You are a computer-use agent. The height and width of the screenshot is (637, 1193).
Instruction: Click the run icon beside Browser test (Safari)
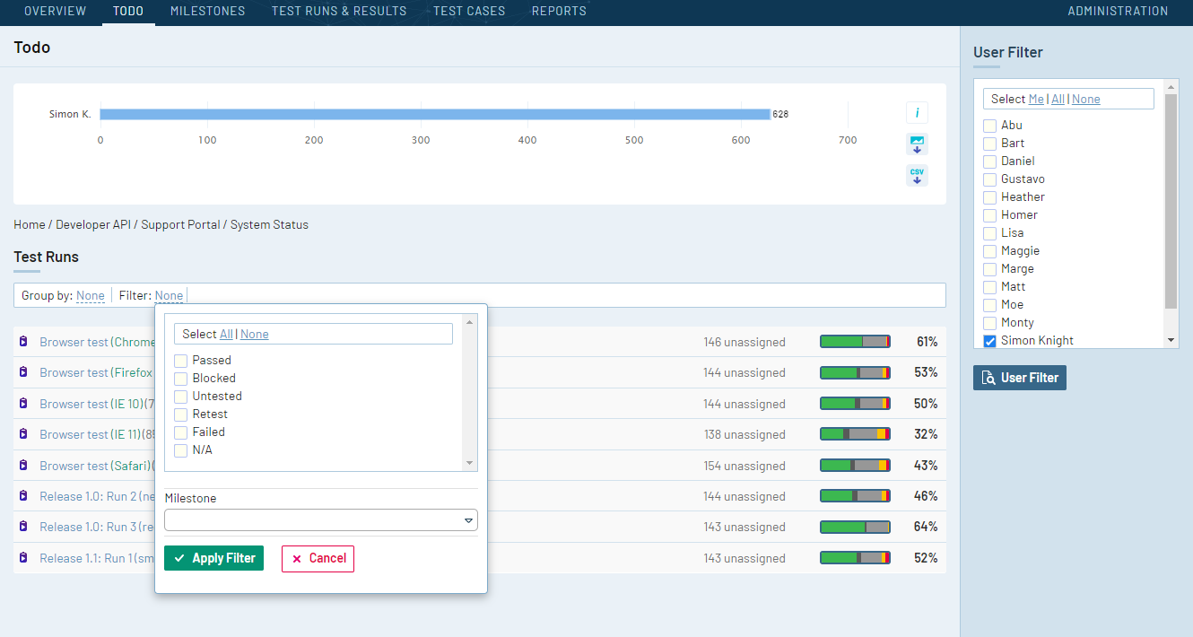click(22, 465)
